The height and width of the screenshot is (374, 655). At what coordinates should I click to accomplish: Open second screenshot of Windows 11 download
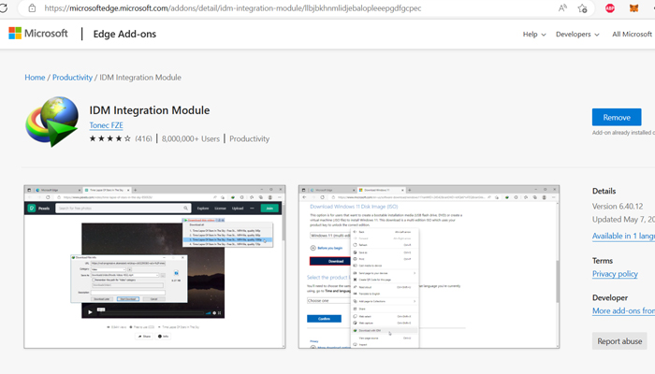pyautogui.click(x=429, y=266)
